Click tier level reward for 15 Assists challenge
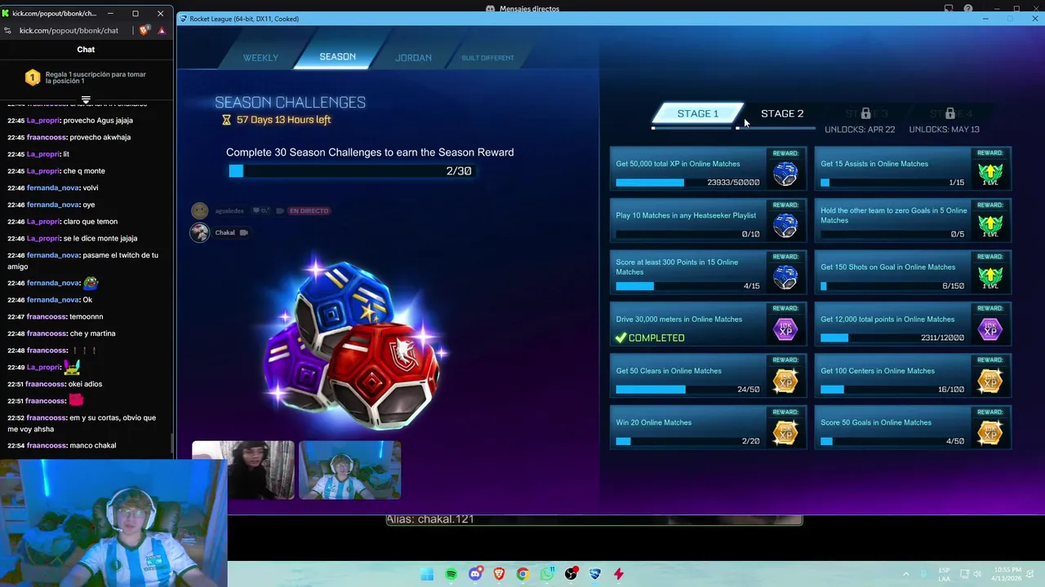Screen dimensions: 1045x587 click(989, 174)
